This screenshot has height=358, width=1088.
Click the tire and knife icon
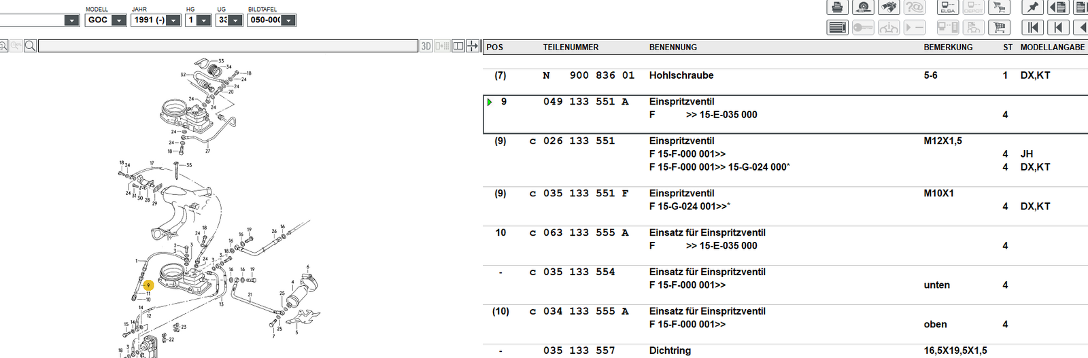863,7
